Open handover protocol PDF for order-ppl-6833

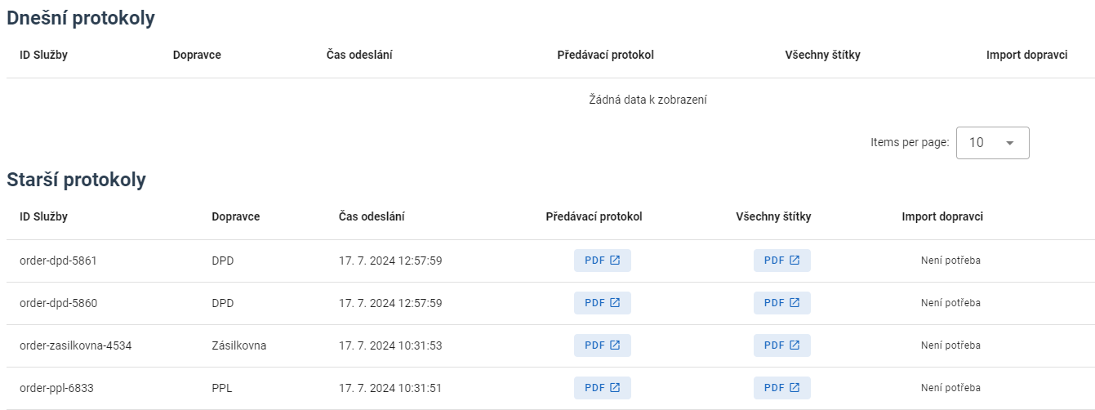point(603,388)
